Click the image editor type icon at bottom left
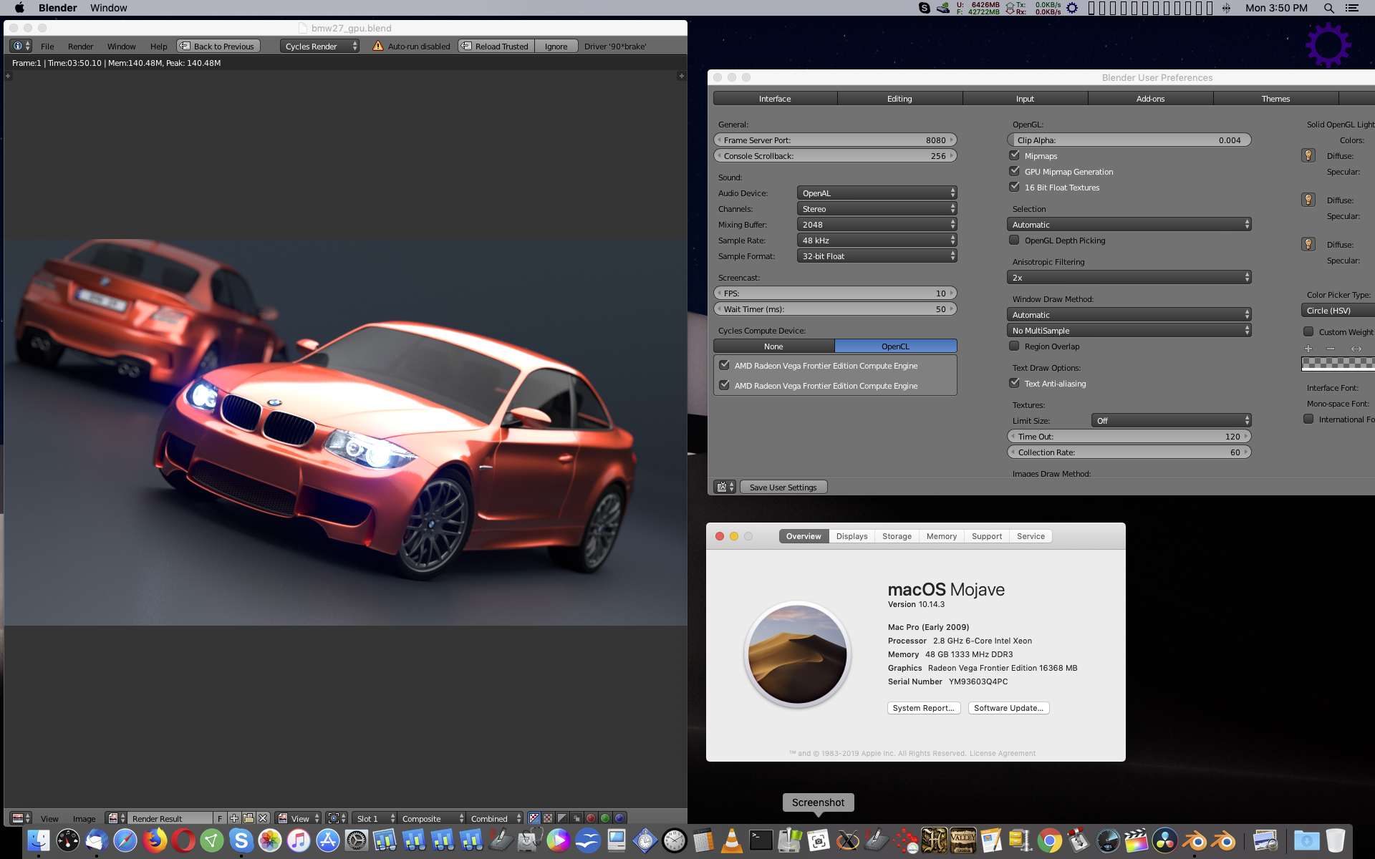Screen dimensions: 1375x859 [x=21, y=818]
